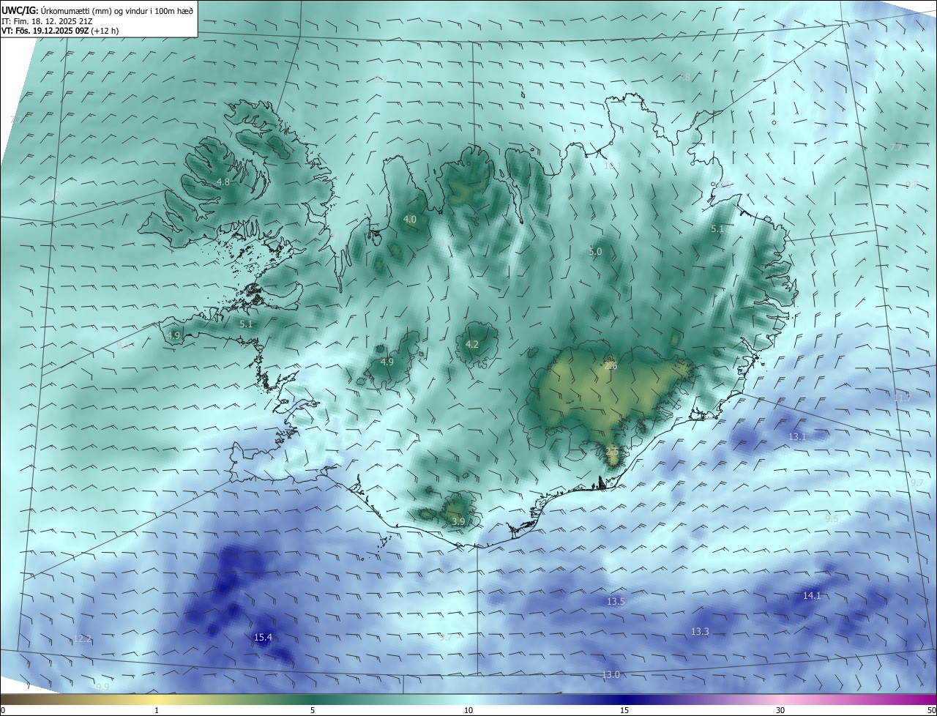Click the 13.5 value over the southern ocean

click(x=616, y=601)
